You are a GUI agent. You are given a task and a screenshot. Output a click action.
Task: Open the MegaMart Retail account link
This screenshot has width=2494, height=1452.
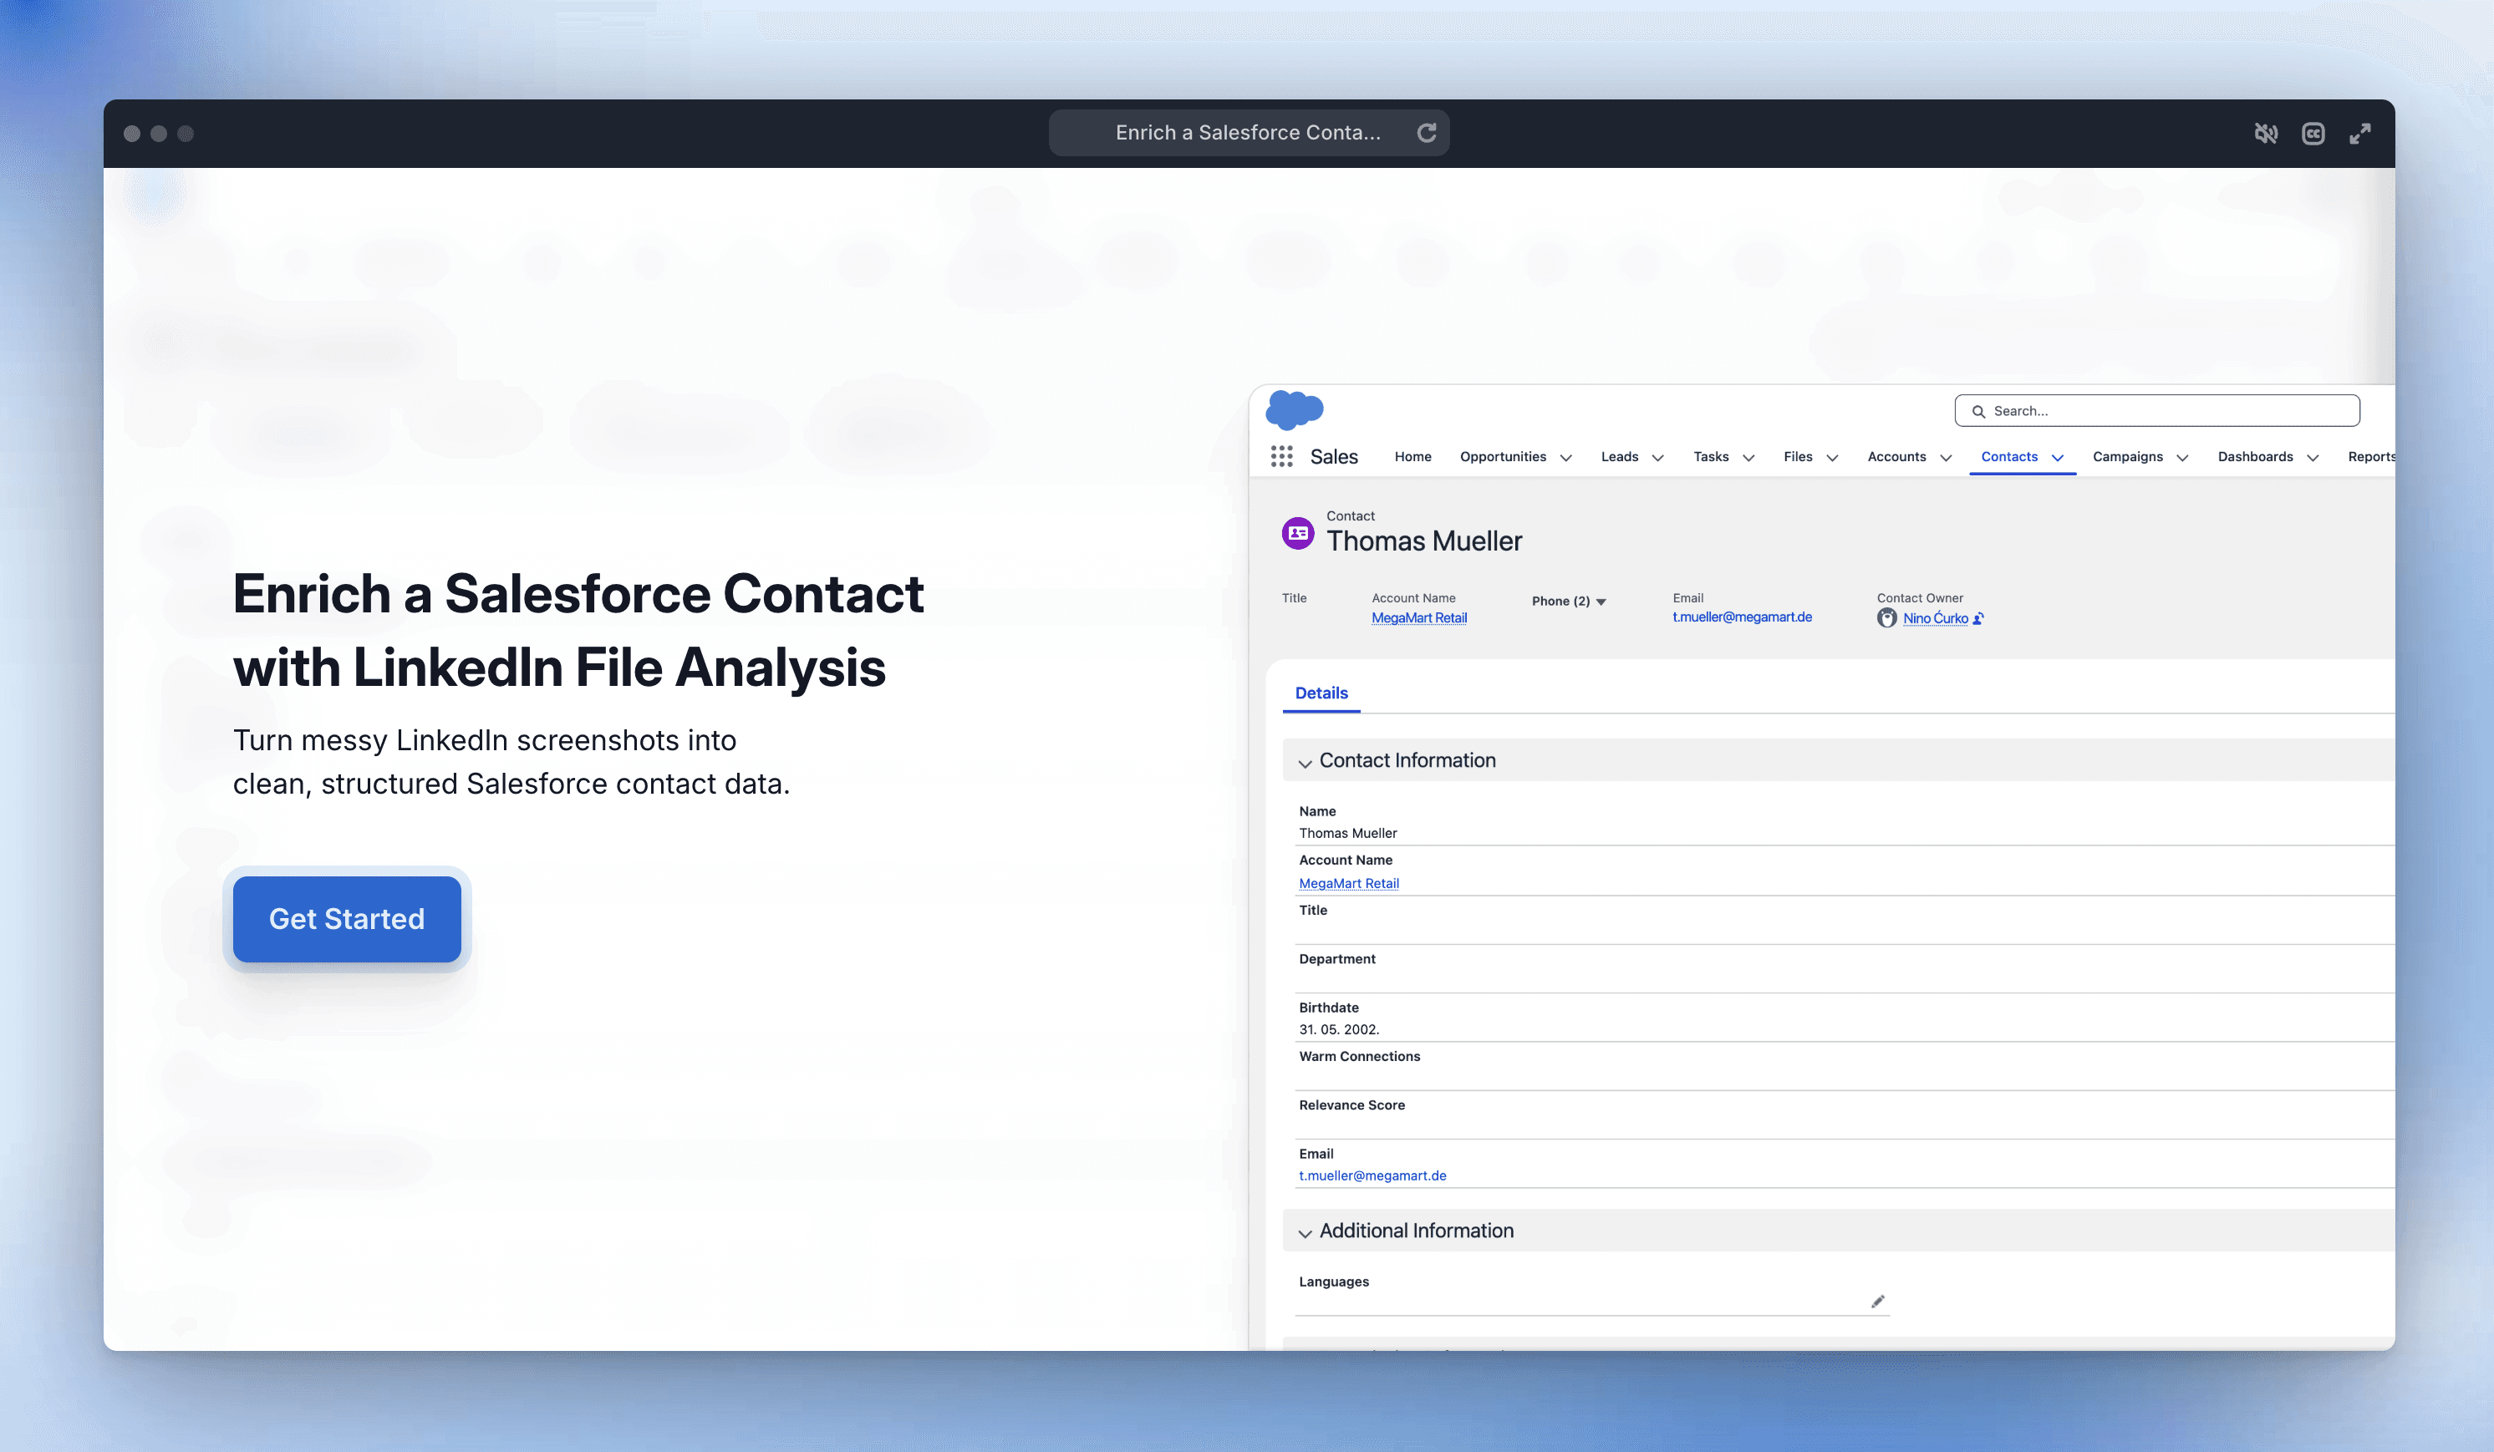1418,617
